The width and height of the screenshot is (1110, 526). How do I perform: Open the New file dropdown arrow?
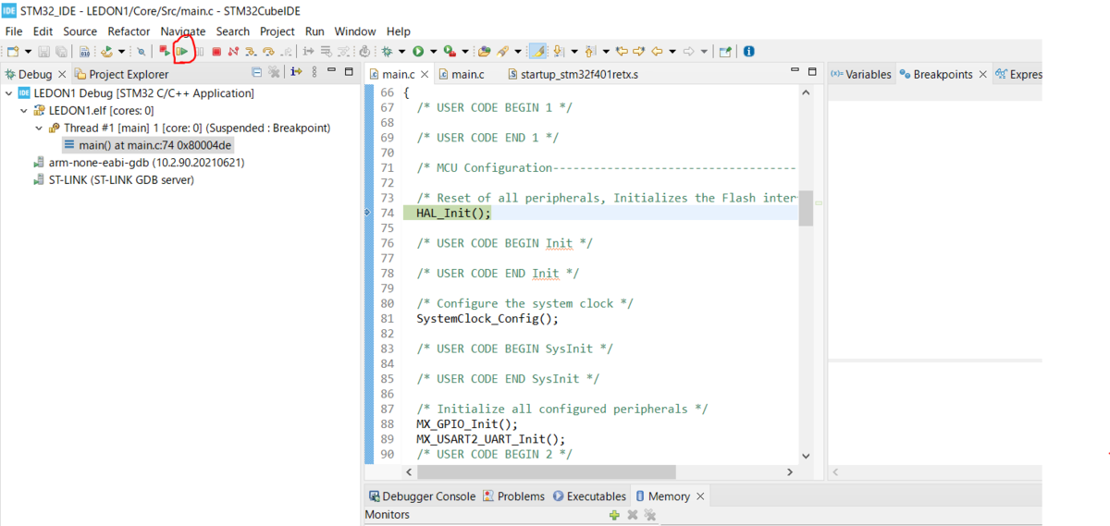(29, 51)
